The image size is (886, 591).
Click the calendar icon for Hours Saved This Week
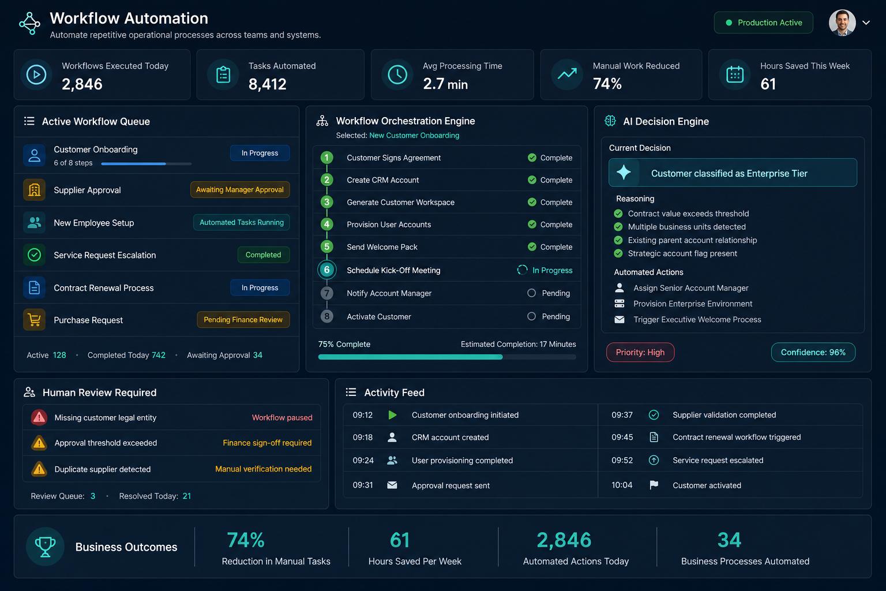(735, 74)
